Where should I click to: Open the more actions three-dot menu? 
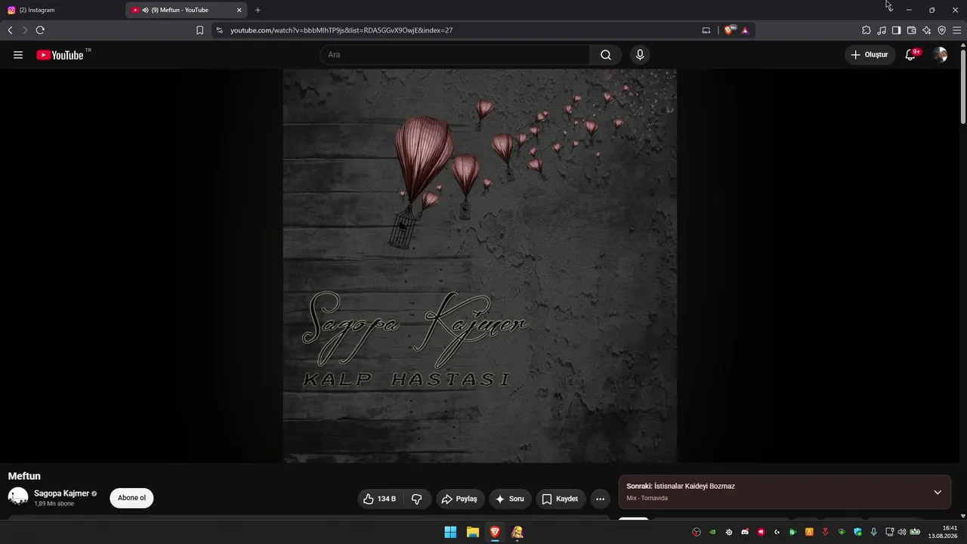click(600, 499)
